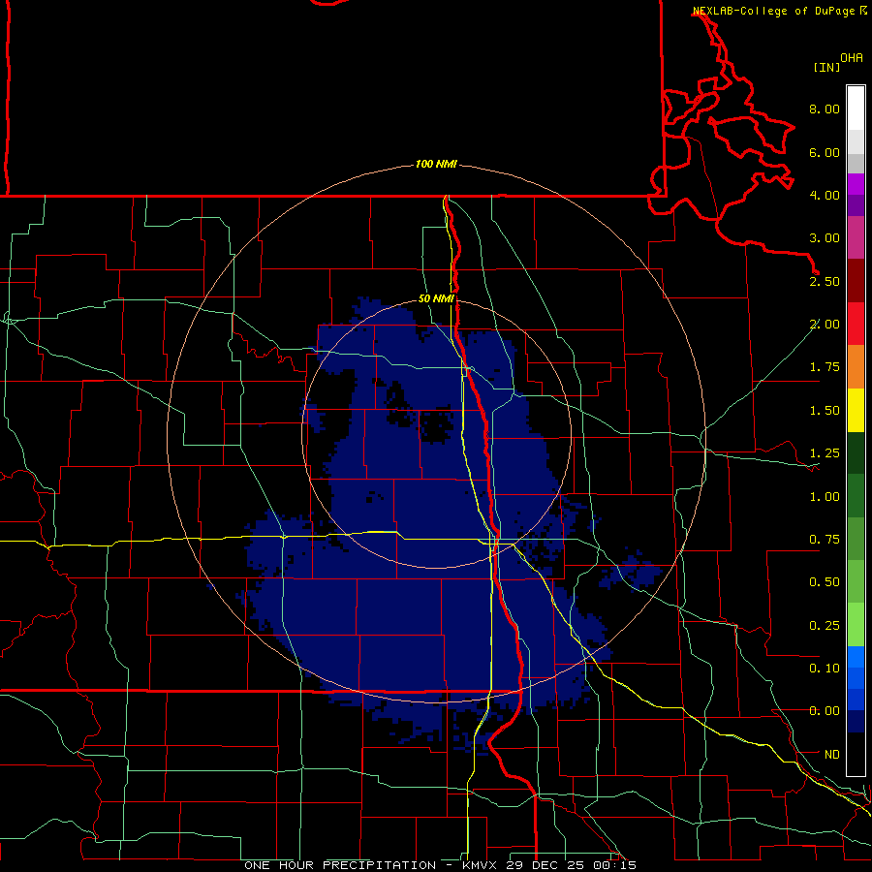Screen dimensions: 872x872
Task: Click the 8.00 legend value
Action: click(825, 109)
